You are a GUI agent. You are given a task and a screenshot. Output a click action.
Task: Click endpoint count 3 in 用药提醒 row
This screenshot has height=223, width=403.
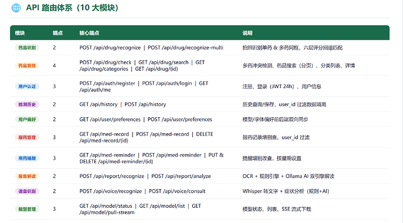pyautogui.click(x=54, y=158)
